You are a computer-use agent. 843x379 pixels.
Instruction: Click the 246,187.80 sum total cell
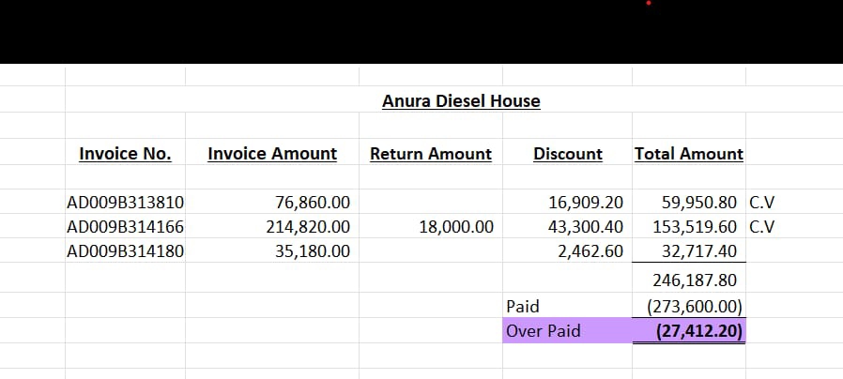[694, 280]
